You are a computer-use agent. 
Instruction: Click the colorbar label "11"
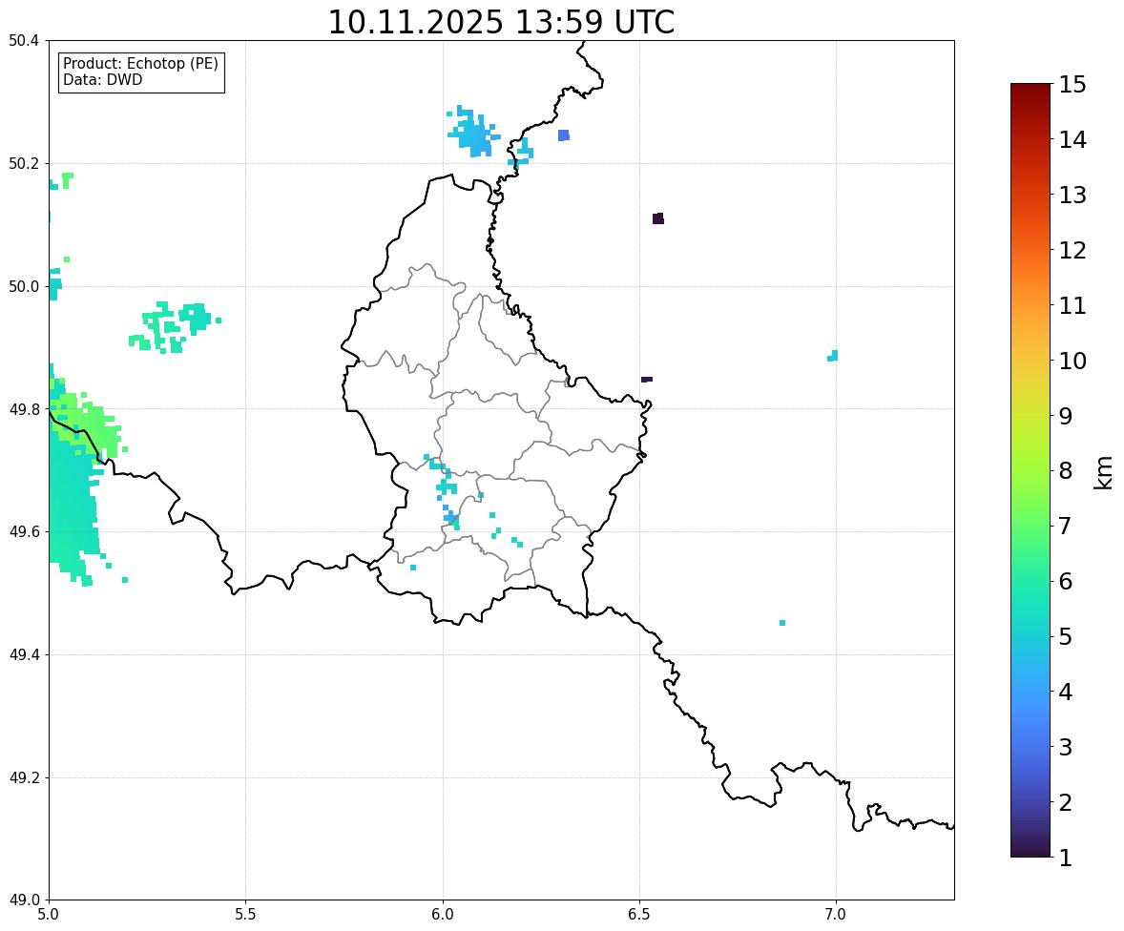click(1072, 305)
